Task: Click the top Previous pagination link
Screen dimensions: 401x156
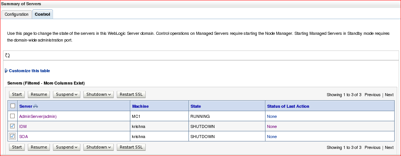Action: pos(372,95)
